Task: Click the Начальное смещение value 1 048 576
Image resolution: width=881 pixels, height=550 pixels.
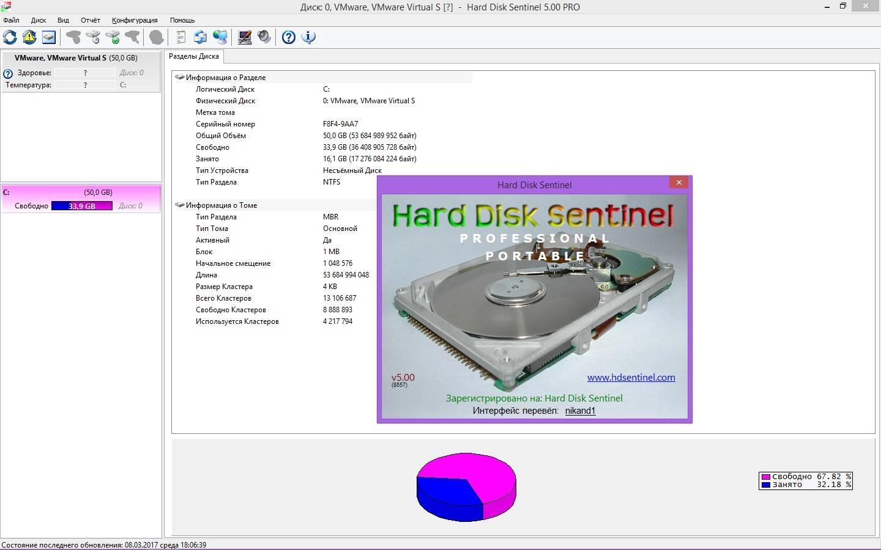Action: [338, 263]
